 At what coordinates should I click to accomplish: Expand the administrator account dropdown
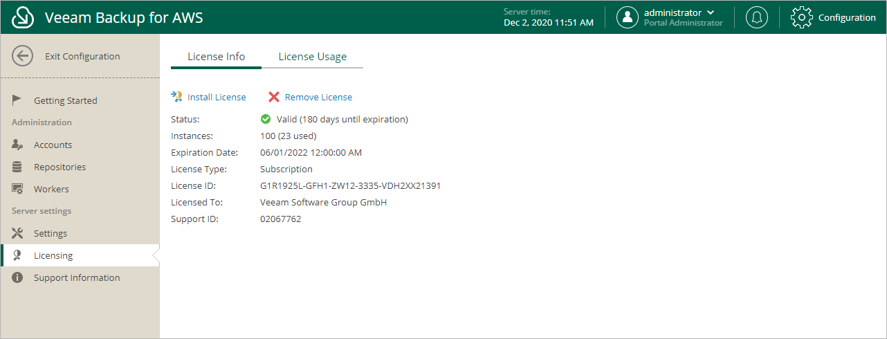pos(710,12)
